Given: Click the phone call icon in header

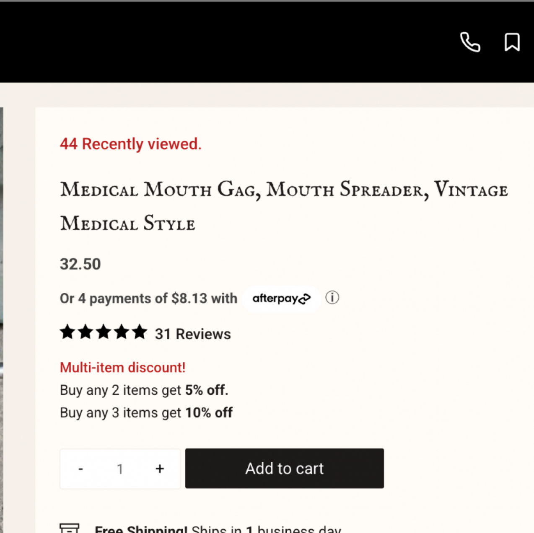Looking at the screenshot, I should pos(470,42).
